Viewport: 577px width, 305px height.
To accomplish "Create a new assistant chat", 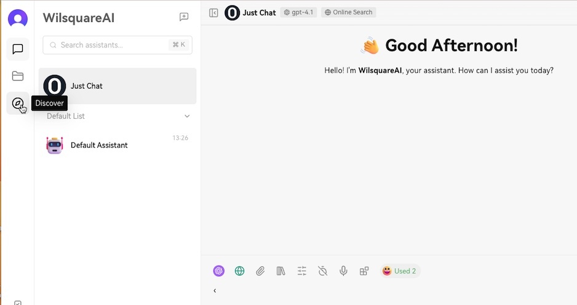I will click(x=184, y=17).
